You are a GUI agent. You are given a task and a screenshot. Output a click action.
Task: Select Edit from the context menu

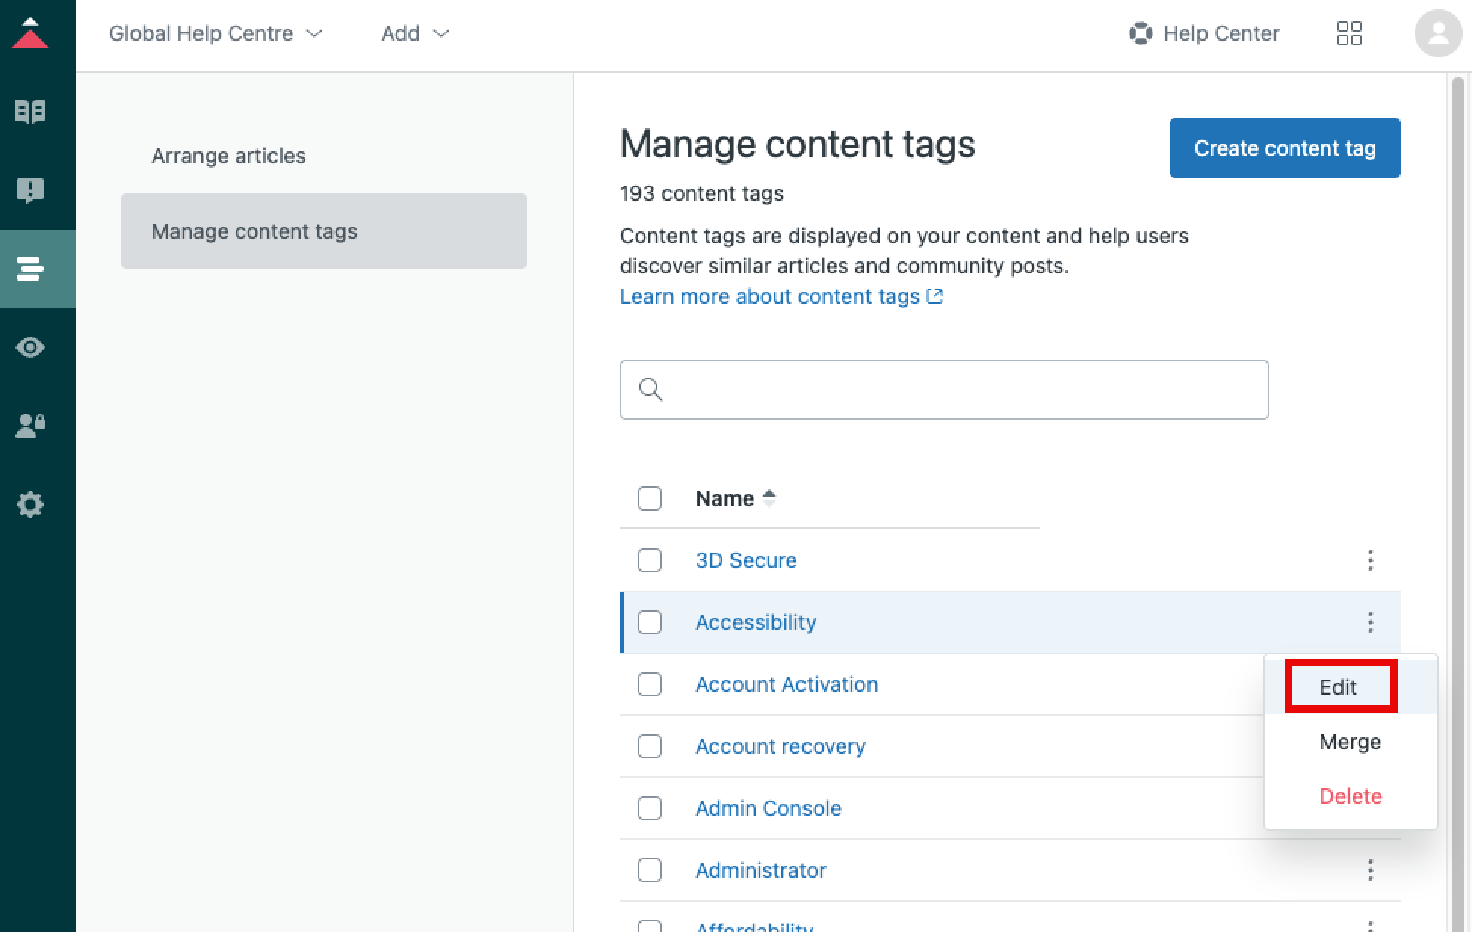point(1338,687)
